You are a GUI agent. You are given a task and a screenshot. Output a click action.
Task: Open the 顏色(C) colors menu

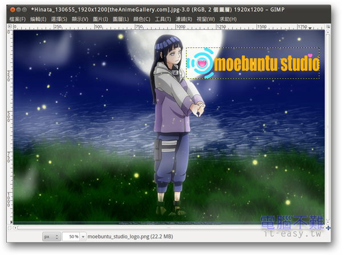point(141,19)
